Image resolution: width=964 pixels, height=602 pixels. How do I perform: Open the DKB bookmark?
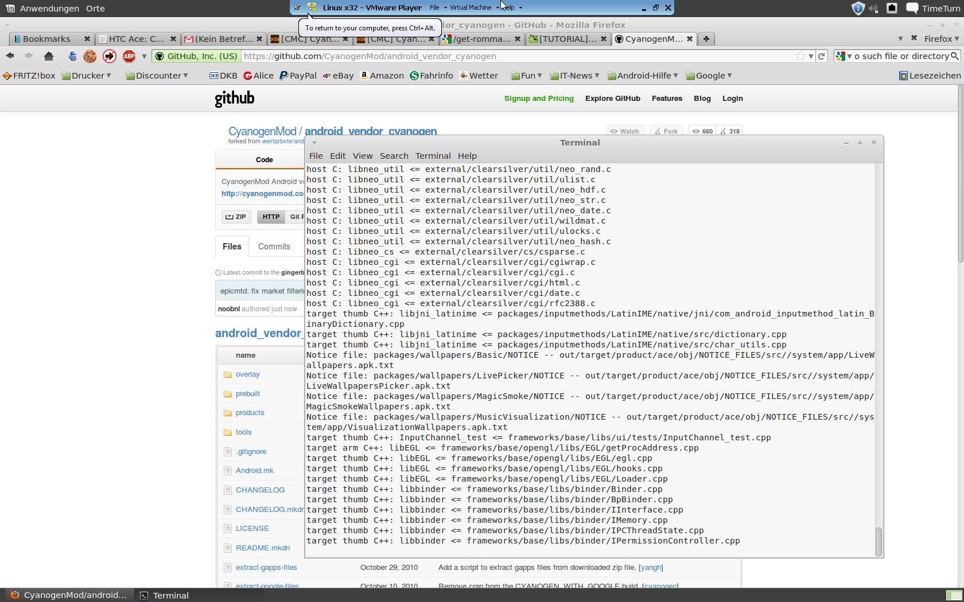point(223,76)
